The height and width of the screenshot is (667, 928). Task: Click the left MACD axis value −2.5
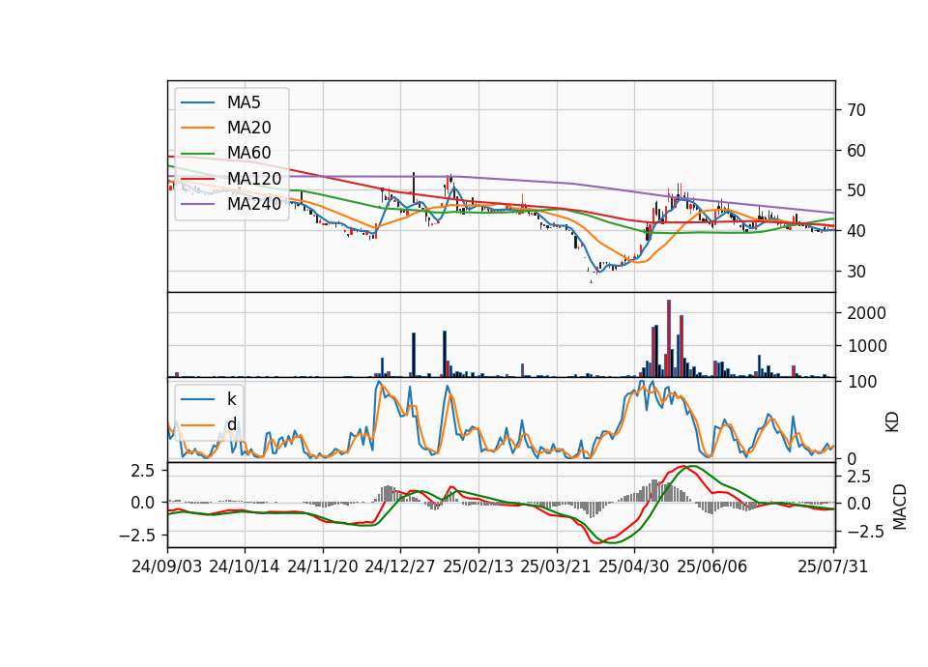tap(136, 536)
